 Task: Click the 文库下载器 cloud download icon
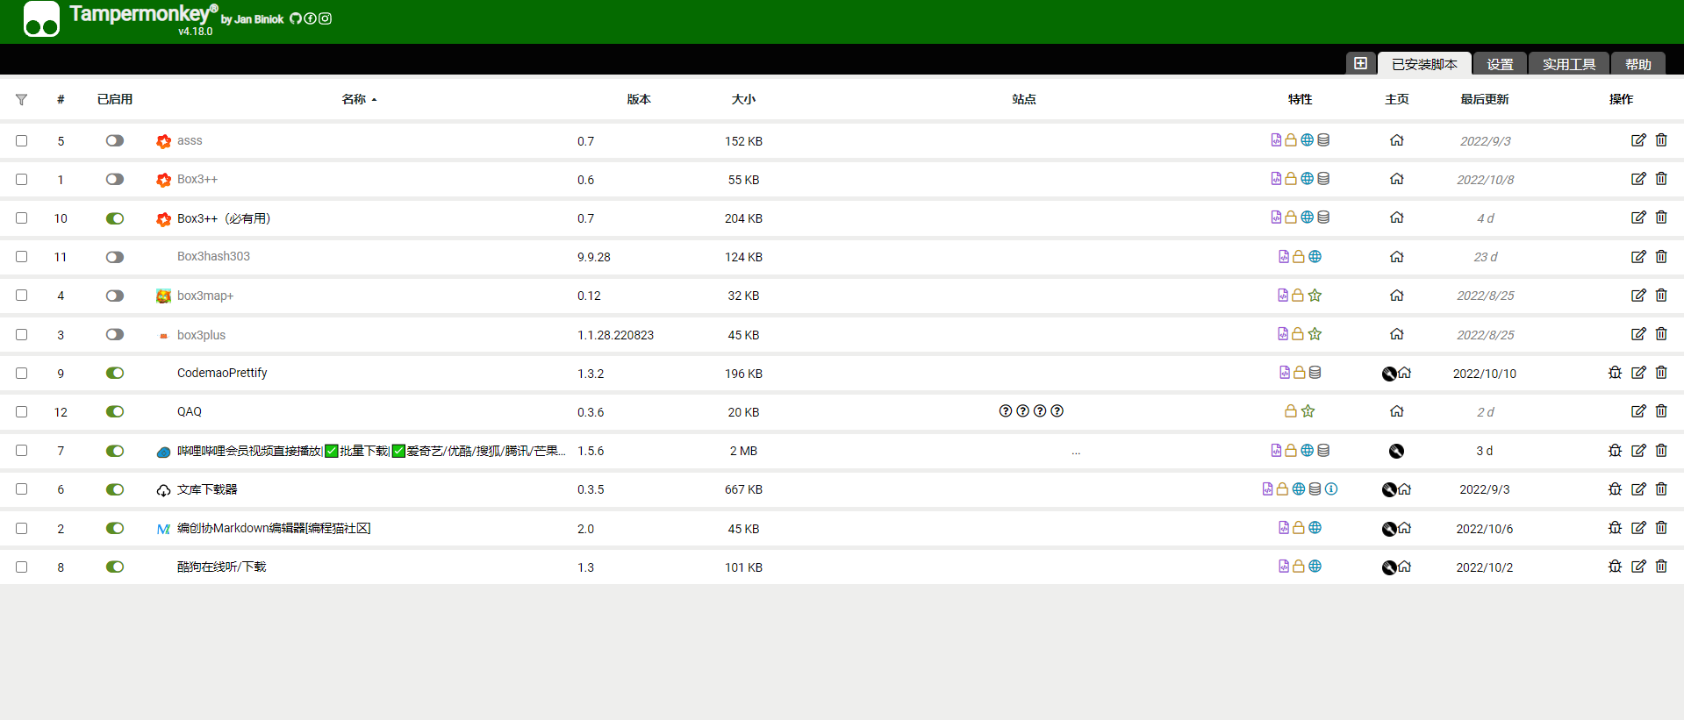click(163, 490)
